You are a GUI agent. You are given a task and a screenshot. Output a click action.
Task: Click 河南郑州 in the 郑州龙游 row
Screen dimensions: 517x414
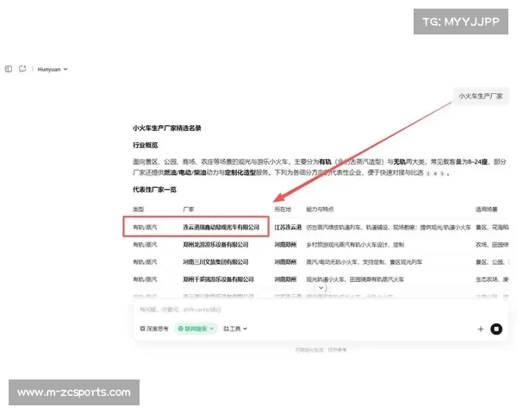[x=285, y=245]
